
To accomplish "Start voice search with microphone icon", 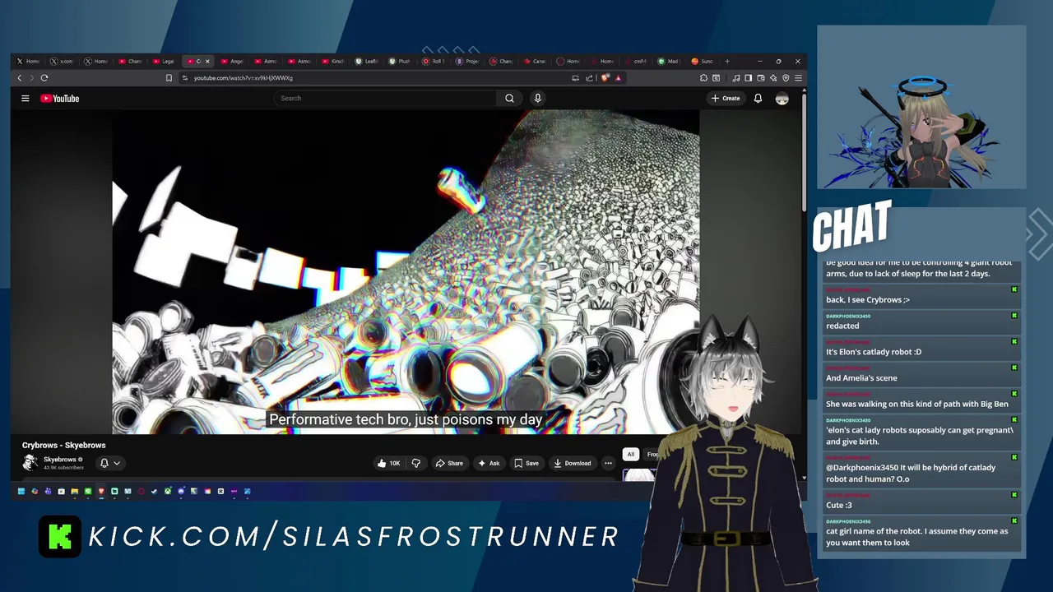I will pyautogui.click(x=537, y=98).
